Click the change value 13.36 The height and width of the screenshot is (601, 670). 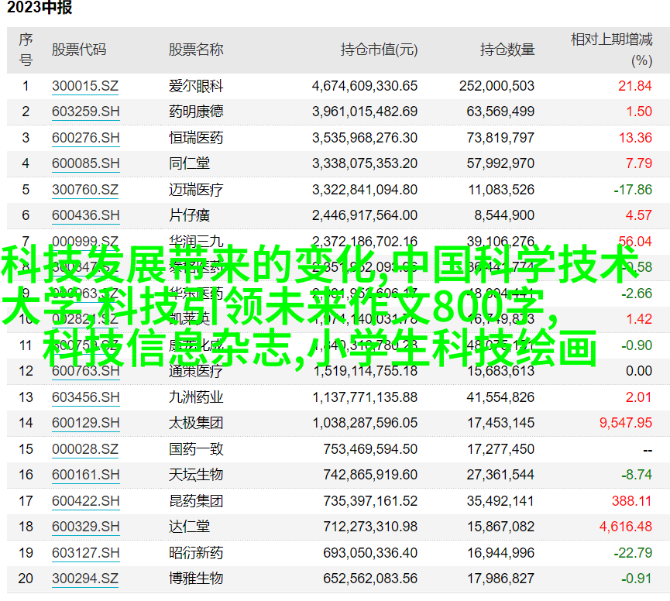pos(635,138)
